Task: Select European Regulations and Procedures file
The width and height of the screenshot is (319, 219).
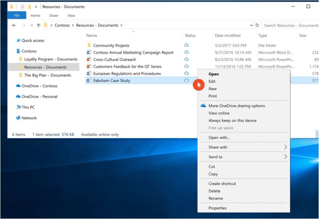Action: 127,73
